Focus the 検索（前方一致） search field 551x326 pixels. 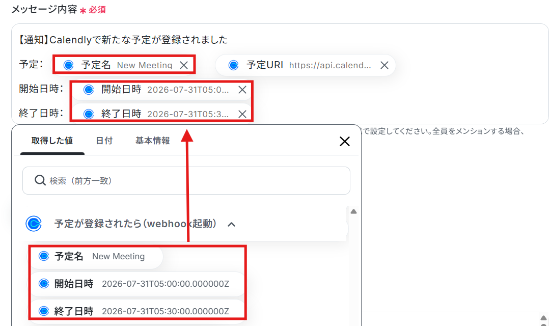[186, 181]
